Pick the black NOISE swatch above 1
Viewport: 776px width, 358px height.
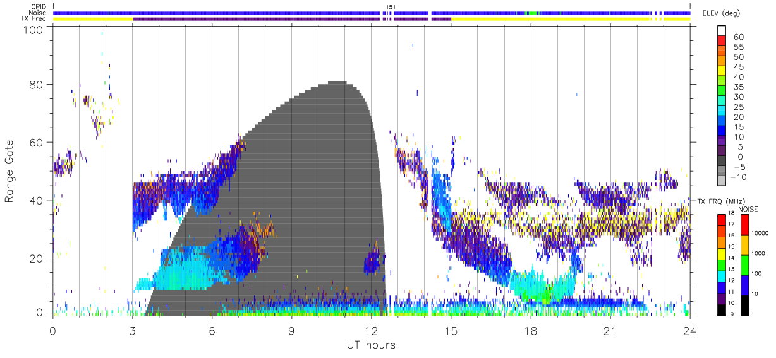[744, 306]
